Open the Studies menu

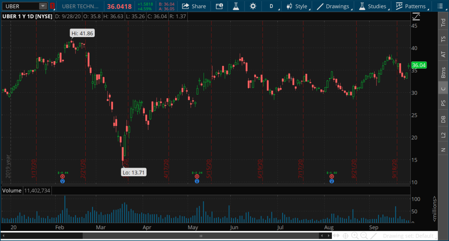(372, 6)
